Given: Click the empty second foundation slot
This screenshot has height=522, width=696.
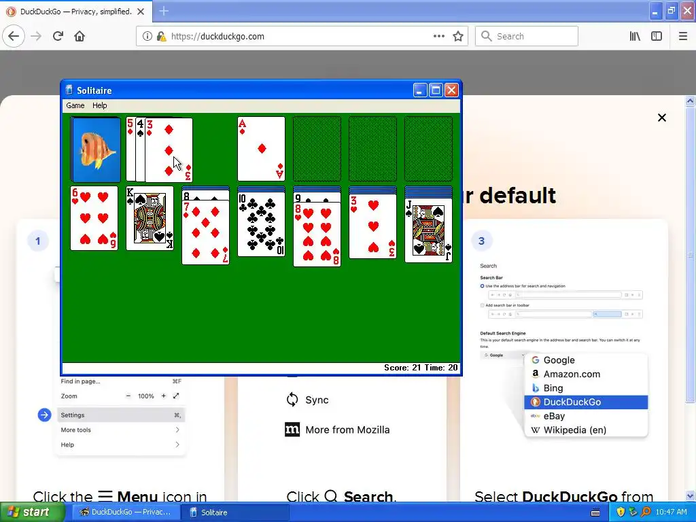Looking at the screenshot, I should tap(317, 149).
